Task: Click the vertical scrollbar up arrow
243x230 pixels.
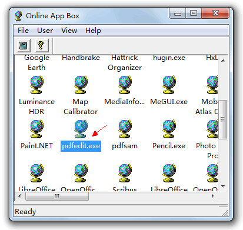Action: [x=223, y=61]
